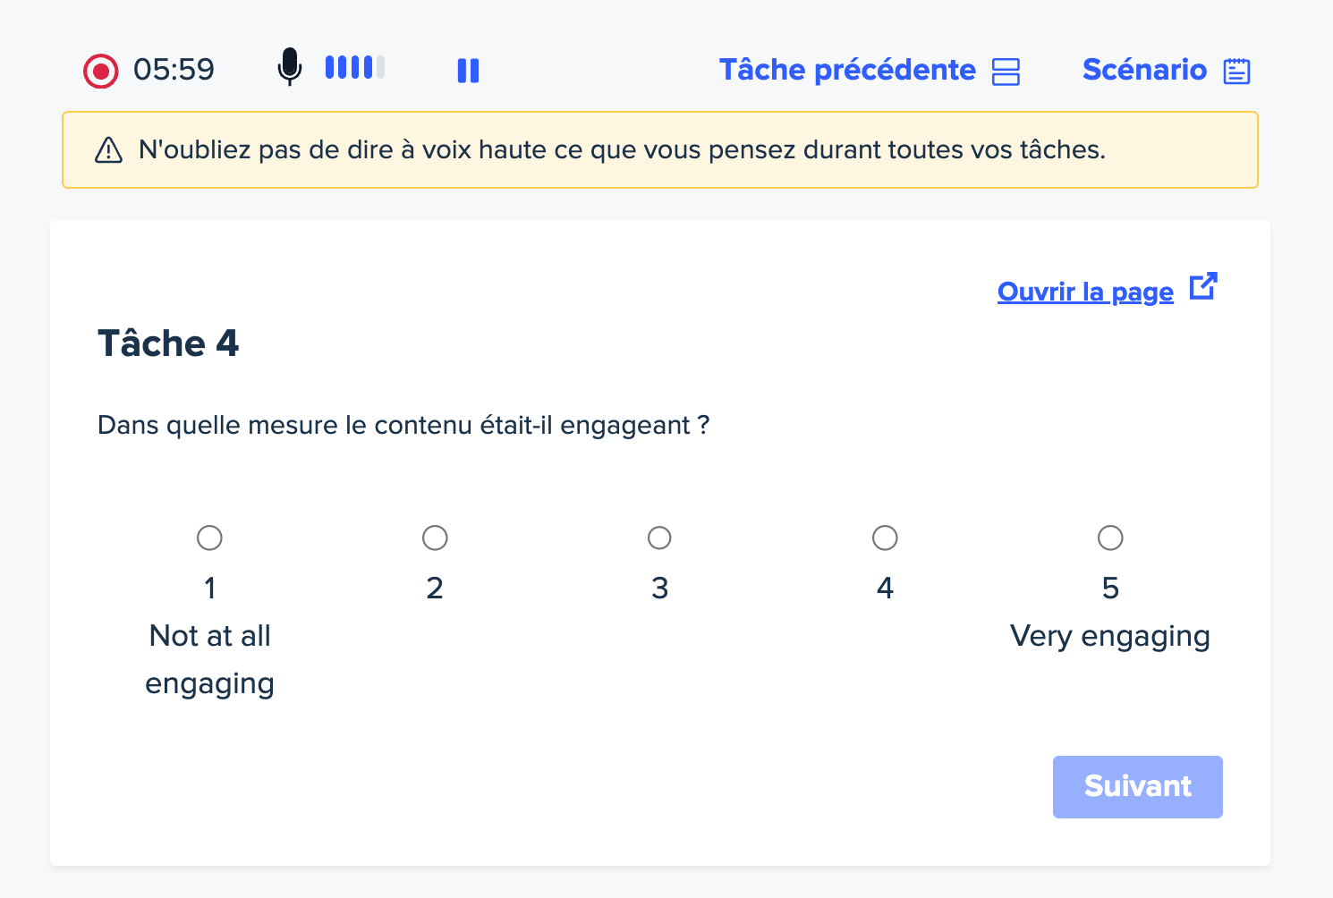1333x898 pixels.
Task: Select rating 1 radio button
Action: (209, 538)
